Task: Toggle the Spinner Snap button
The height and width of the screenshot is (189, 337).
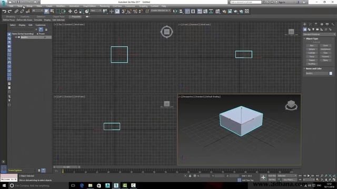Action: coord(141,12)
